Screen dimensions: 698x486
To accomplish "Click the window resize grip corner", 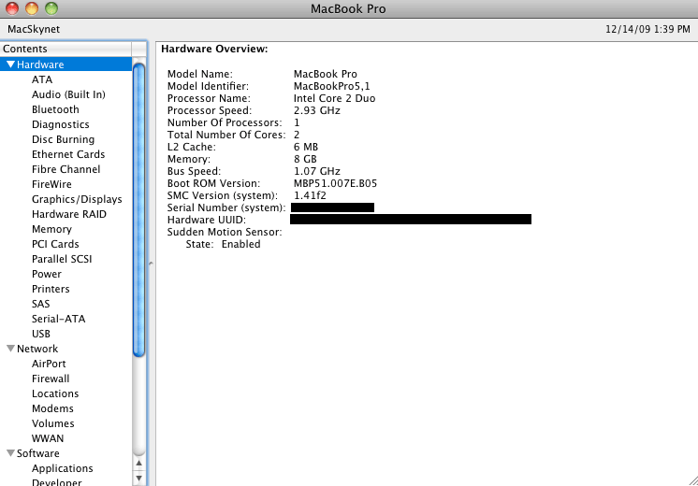I will click(693, 480).
